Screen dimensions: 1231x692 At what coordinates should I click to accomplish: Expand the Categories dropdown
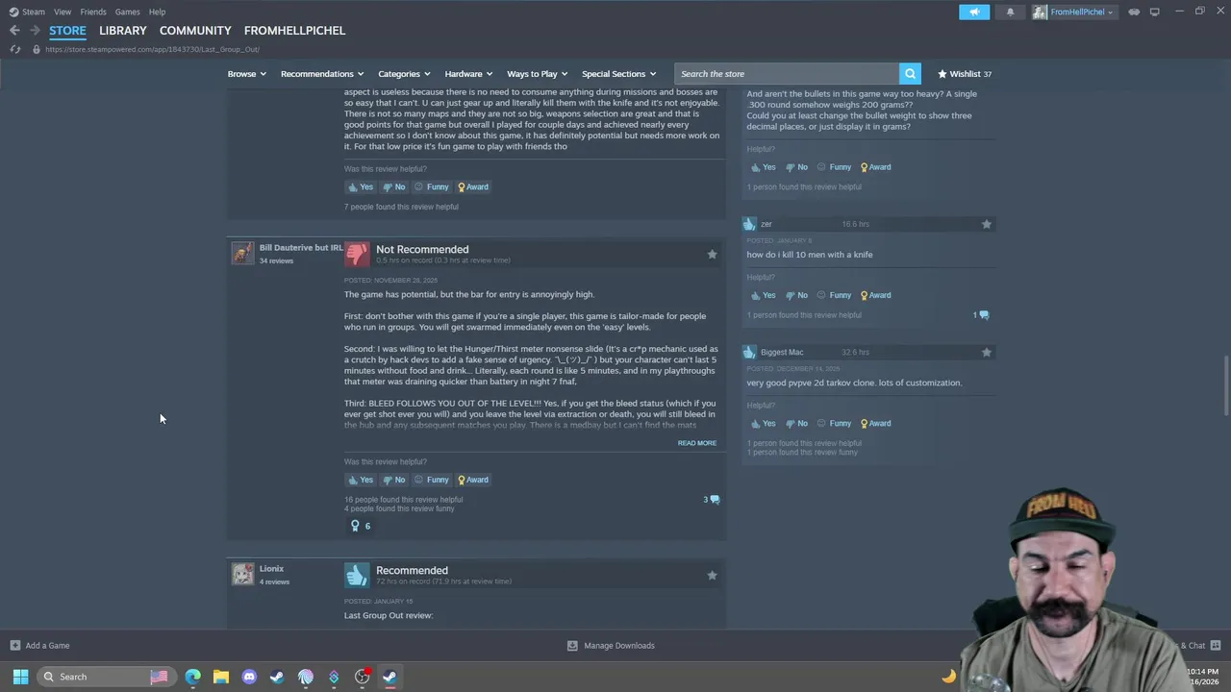click(404, 74)
